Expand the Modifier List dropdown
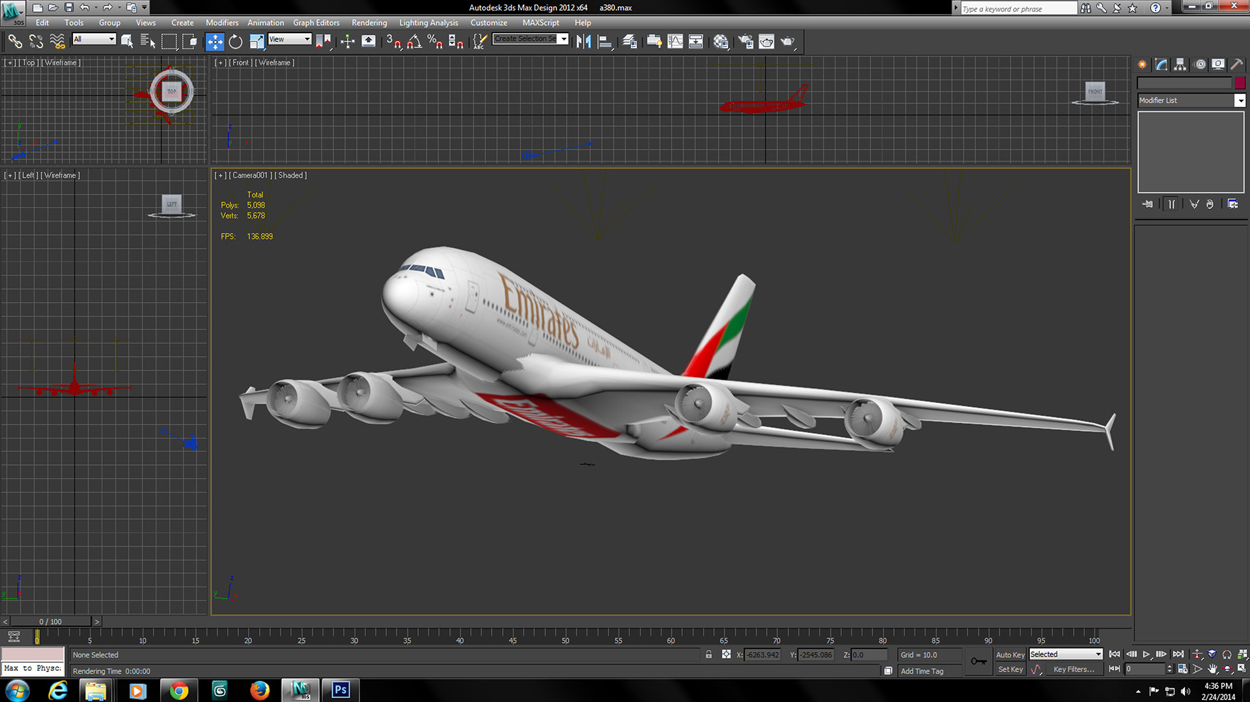 [1240, 100]
